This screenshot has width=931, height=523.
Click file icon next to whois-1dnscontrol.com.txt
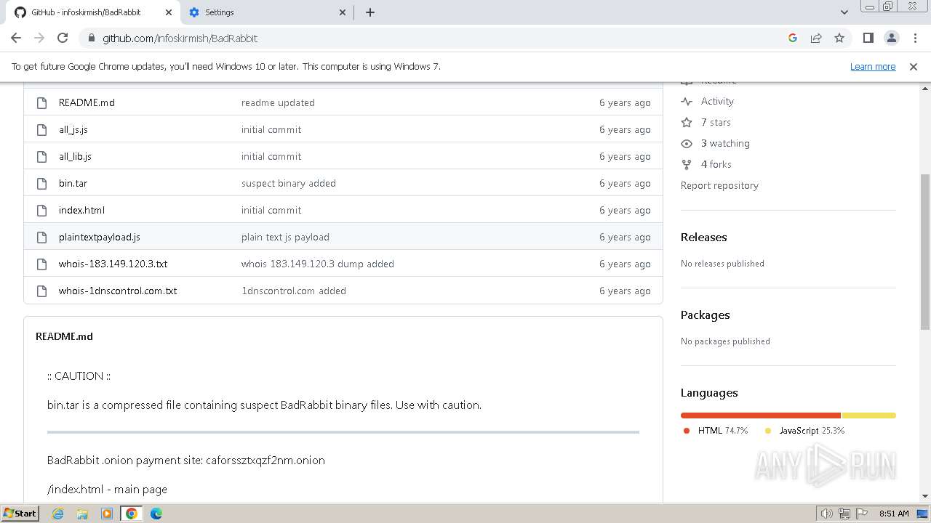(x=41, y=291)
